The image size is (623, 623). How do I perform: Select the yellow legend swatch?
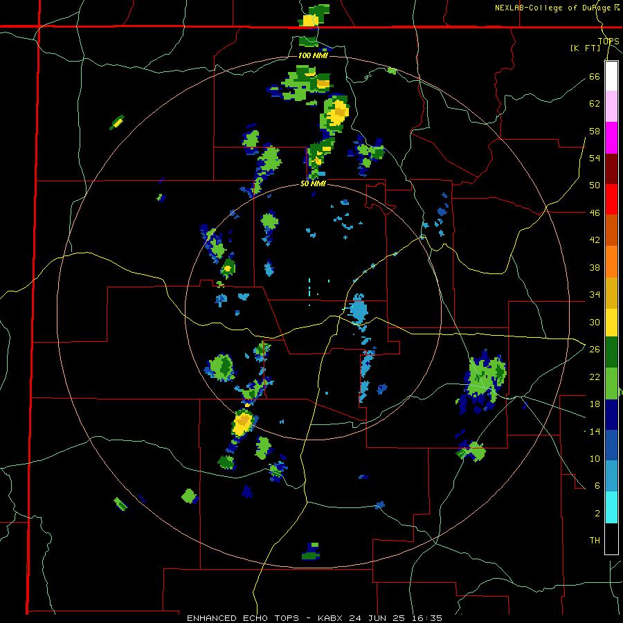pyautogui.click(x=611, y=322)
